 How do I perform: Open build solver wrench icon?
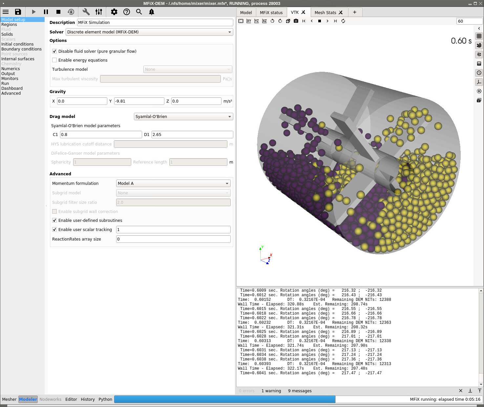(x=86, y=12)
